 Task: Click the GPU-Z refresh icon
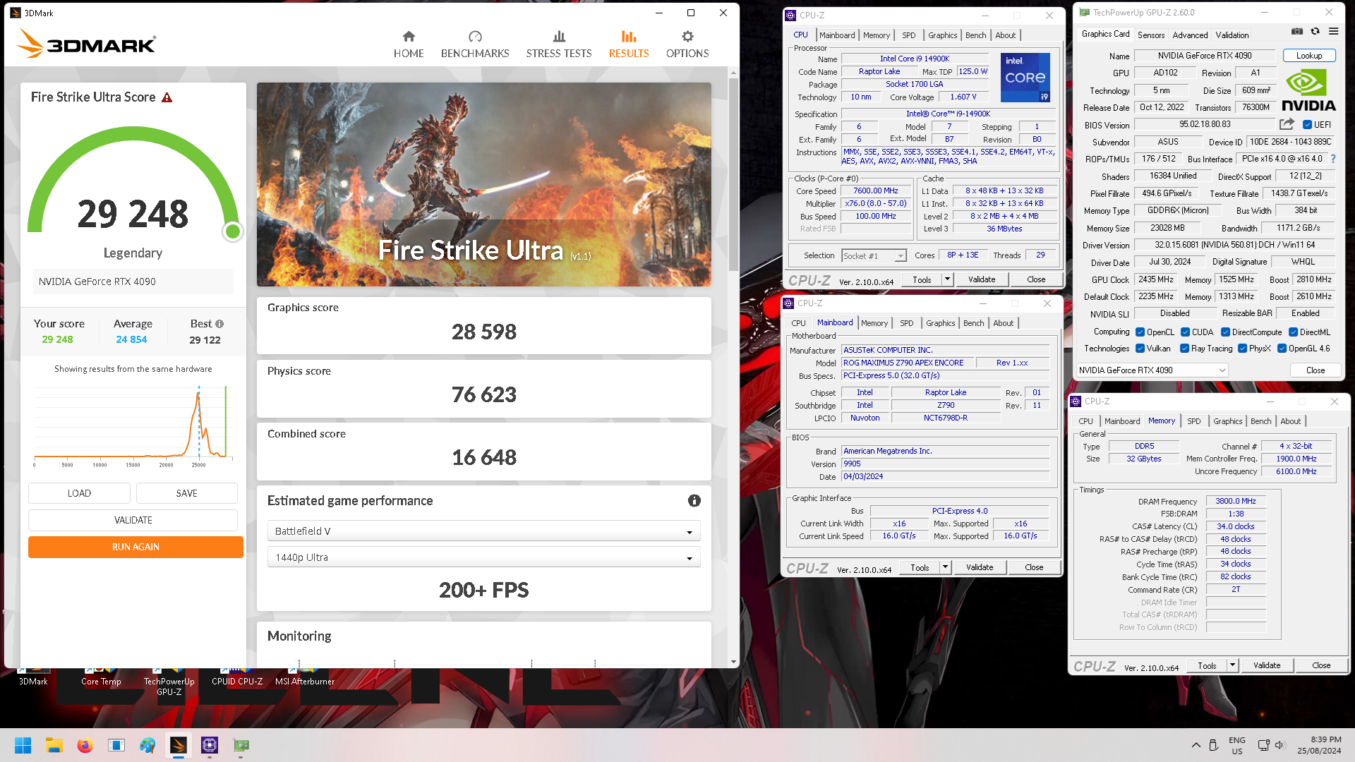1315,31
